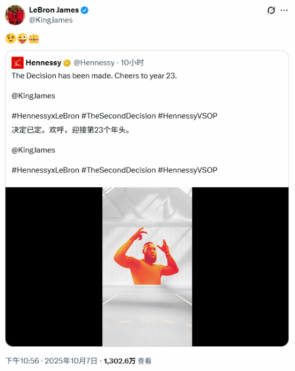
Task: Open the Grok circle-slash icon
Action: [271, 10]
